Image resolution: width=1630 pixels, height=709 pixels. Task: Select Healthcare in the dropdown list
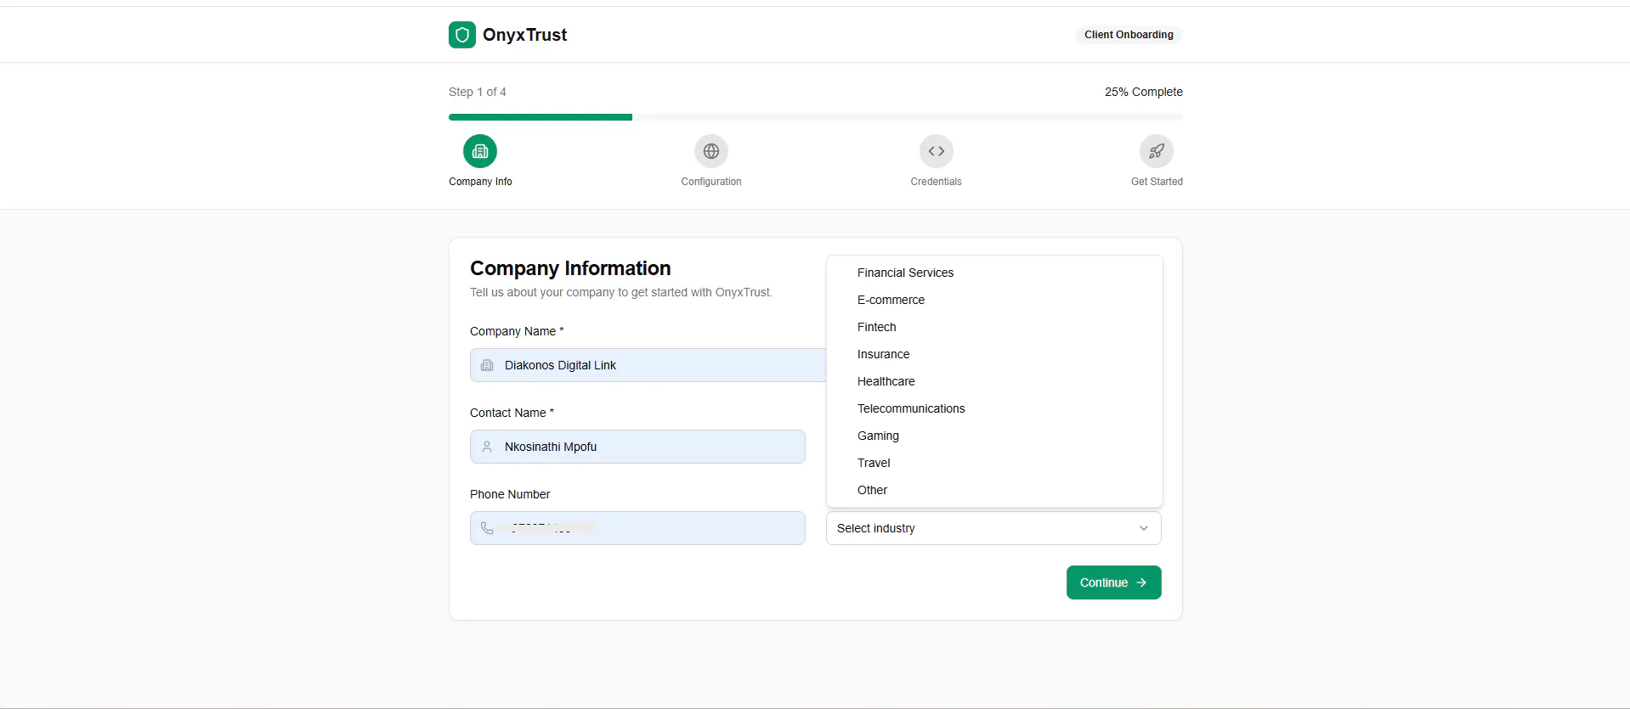pos(994,381)
